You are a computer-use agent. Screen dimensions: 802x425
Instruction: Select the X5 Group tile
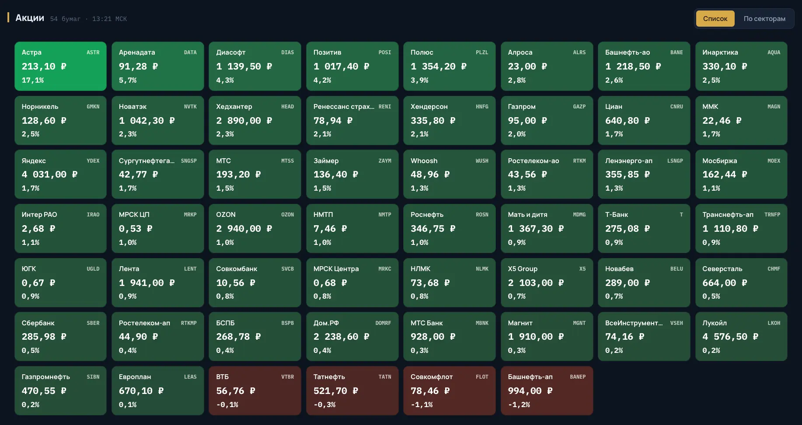point(547,282)
